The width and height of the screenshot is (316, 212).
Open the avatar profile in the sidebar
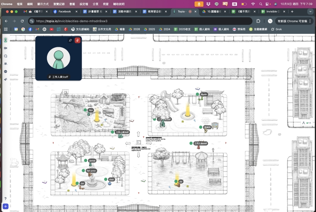6,40
